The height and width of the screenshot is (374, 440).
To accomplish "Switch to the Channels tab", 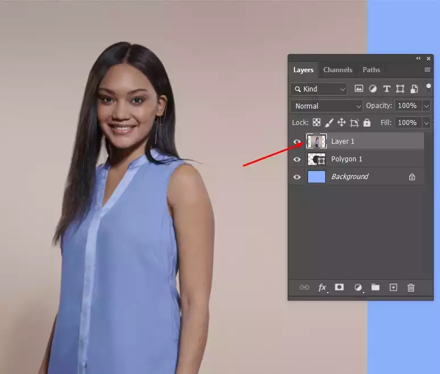I will 338,70.
